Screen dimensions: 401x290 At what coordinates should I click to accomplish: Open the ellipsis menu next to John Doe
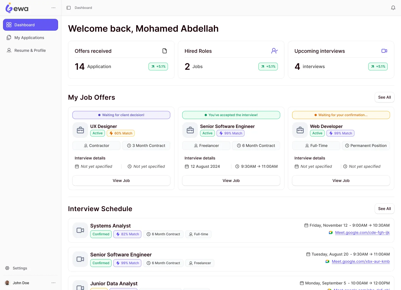(x=54, y=283)
